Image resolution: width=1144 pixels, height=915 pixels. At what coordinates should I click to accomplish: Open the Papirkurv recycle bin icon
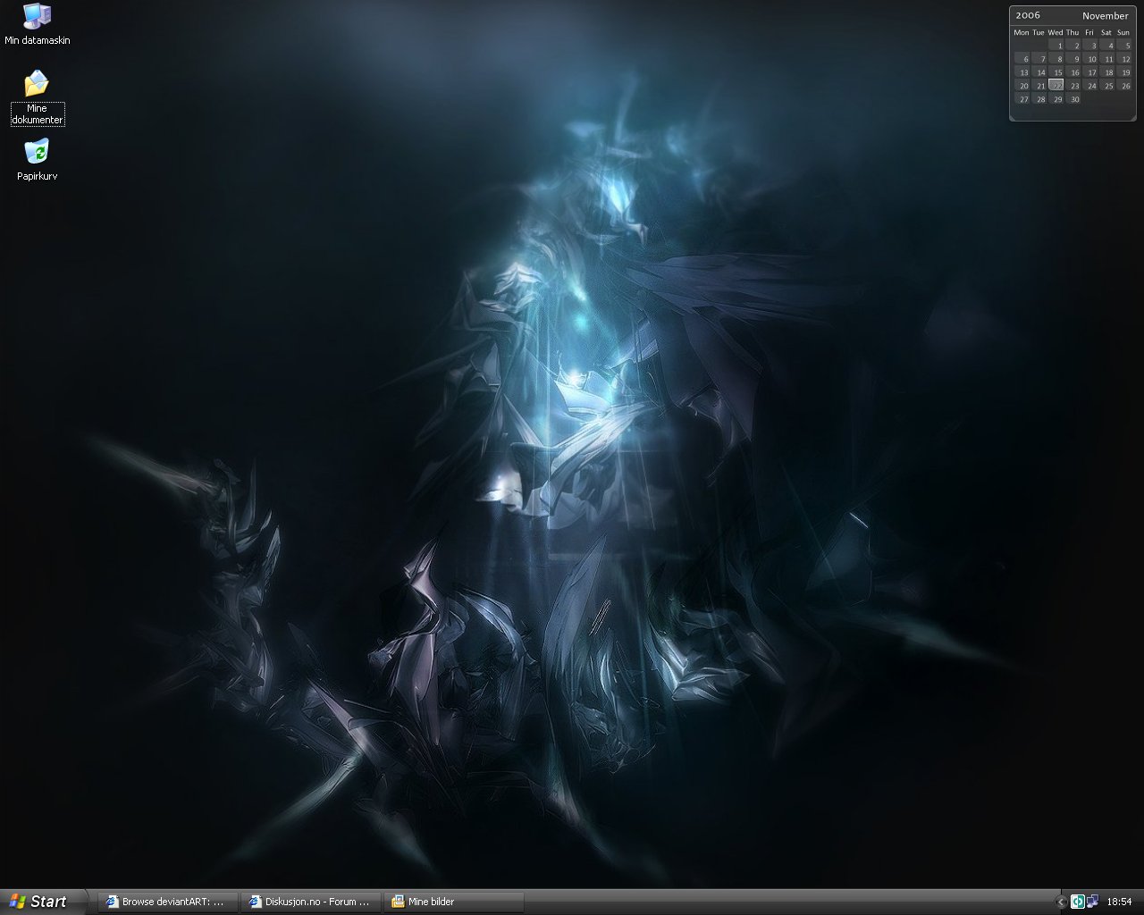[x=37, y=159]
